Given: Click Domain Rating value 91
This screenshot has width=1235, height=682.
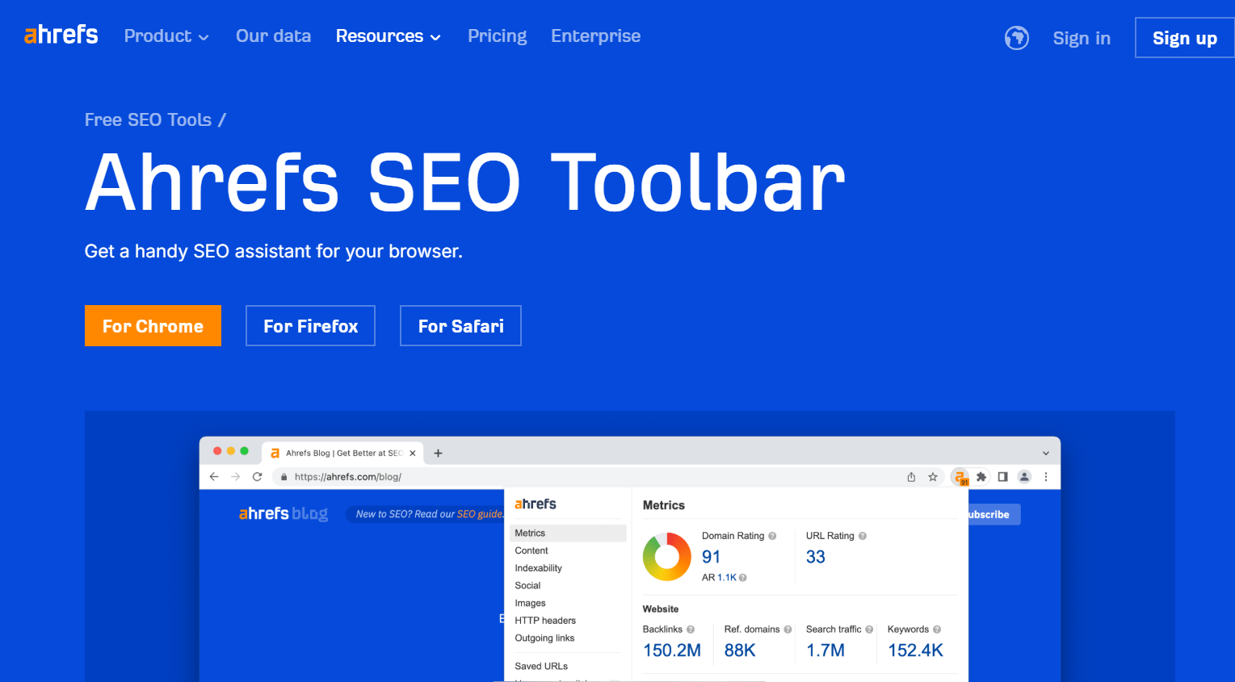Looking at the screenshot, I should pos(711,557).
